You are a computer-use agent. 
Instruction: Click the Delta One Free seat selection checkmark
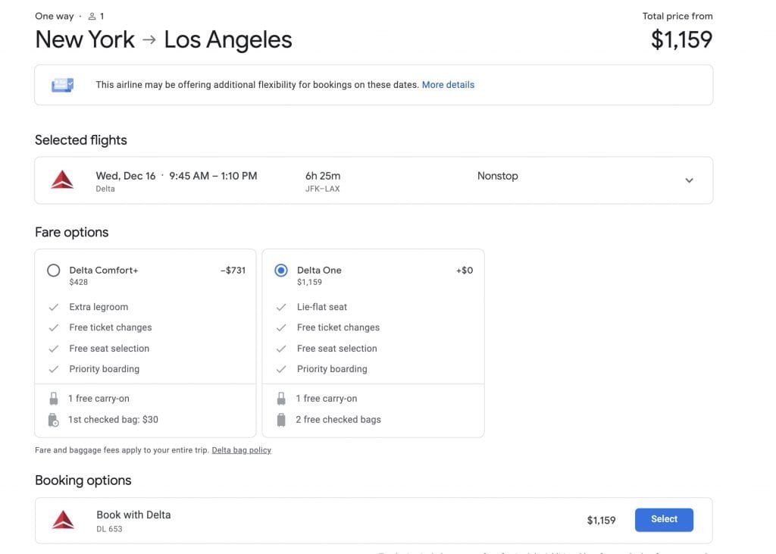point(281,349)
